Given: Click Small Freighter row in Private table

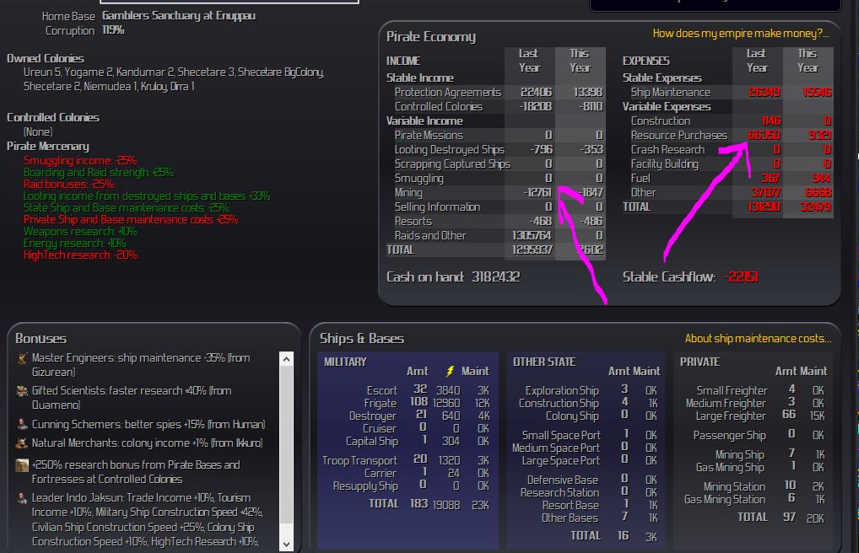Looking at the screenshot, I should [x=754, y=390].
